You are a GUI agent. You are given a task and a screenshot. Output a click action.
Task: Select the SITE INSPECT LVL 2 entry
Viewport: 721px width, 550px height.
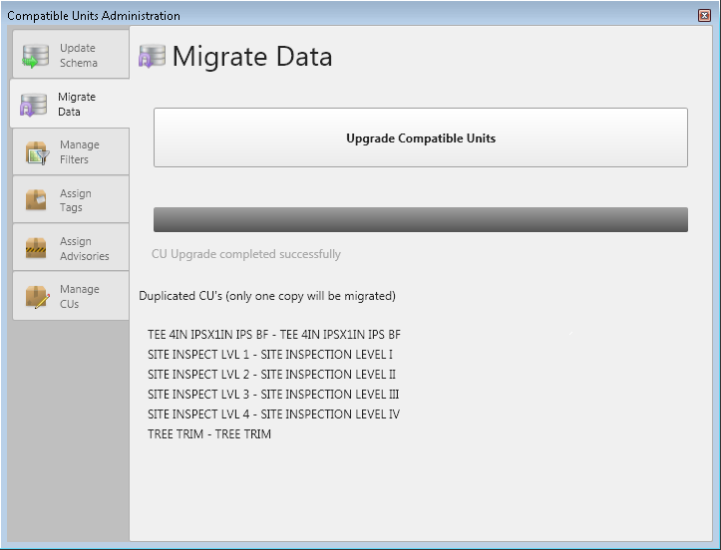(271, 375)
